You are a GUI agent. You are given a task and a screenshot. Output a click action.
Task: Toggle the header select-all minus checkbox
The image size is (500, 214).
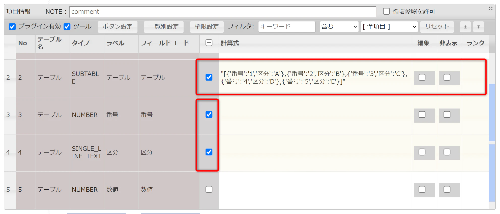(x=209, y=43)
